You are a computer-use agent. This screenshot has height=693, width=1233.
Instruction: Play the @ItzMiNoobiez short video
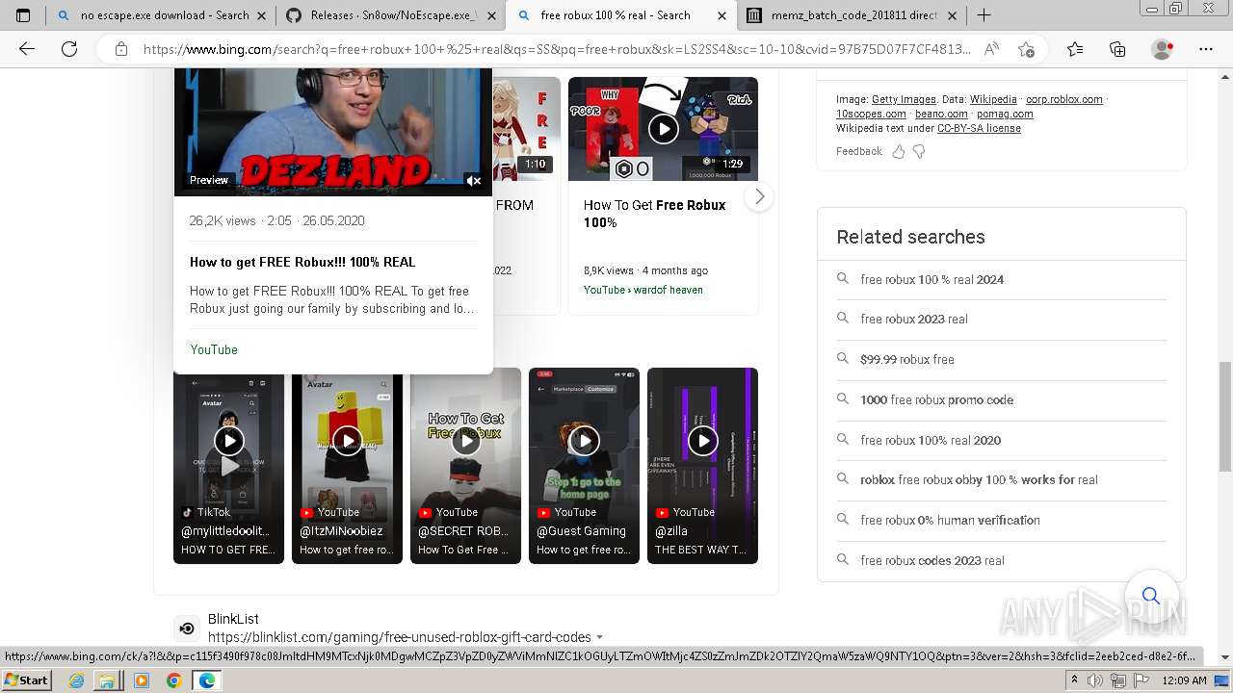pos(347,440)
